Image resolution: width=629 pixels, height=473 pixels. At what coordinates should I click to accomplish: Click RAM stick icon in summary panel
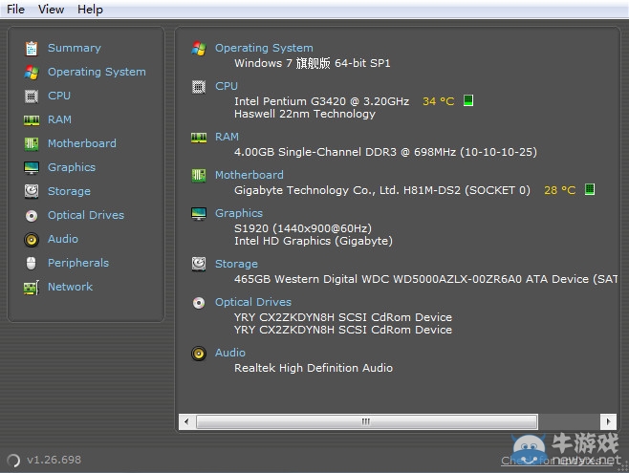pos(199,138)
